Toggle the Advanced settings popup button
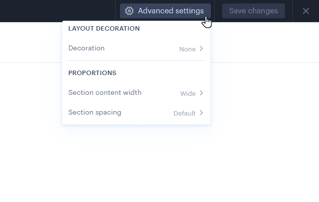Screen dimensions: 319x202 coord(165,11)
